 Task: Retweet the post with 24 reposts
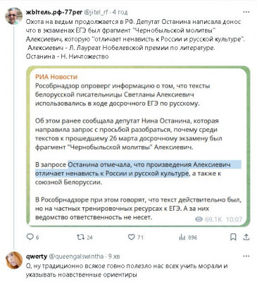tap(80, 237)
